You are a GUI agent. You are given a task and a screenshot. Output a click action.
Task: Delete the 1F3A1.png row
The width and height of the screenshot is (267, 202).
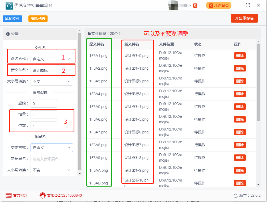coord(240,56)
